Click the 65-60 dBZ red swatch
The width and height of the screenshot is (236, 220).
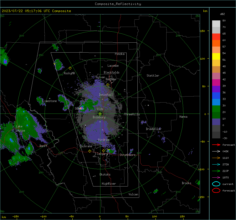pyautogui.click(x=216, y=37)
